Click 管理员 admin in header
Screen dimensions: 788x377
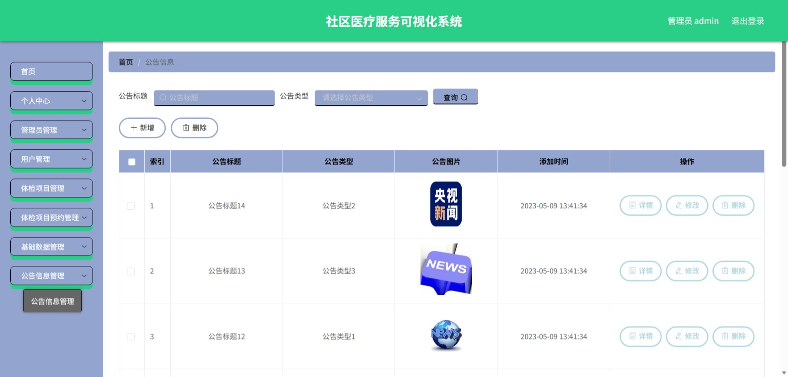pos(693,21)
